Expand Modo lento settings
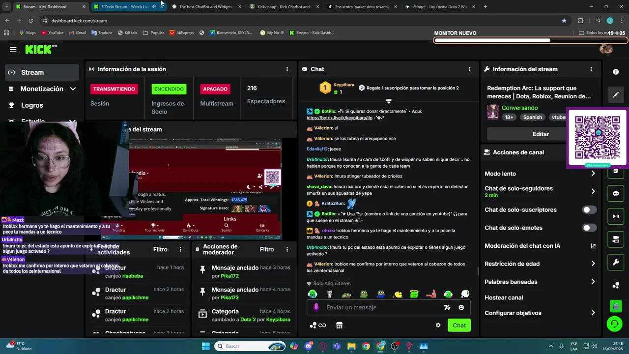629x354 pixels. click(x=593, y=174)
